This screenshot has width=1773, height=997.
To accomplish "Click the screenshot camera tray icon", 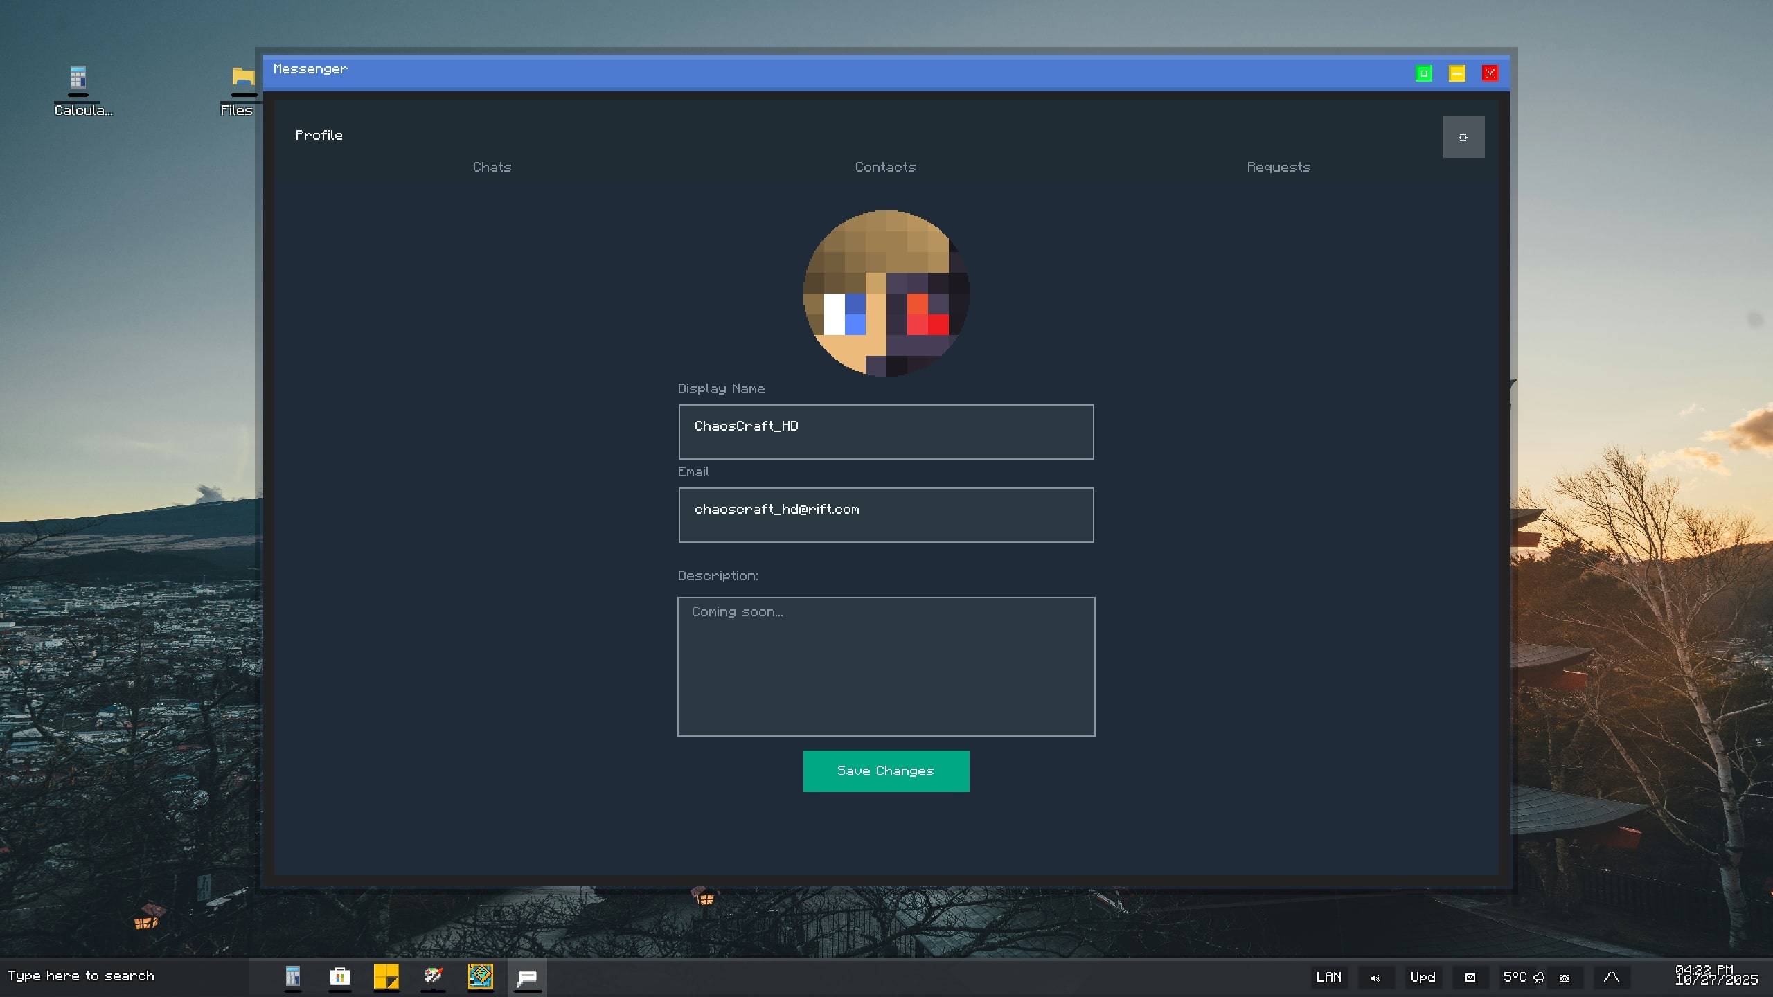I will point(1564,978).
